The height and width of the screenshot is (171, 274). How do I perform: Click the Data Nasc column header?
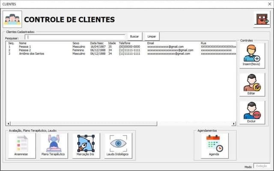click(x=97, y=43)
